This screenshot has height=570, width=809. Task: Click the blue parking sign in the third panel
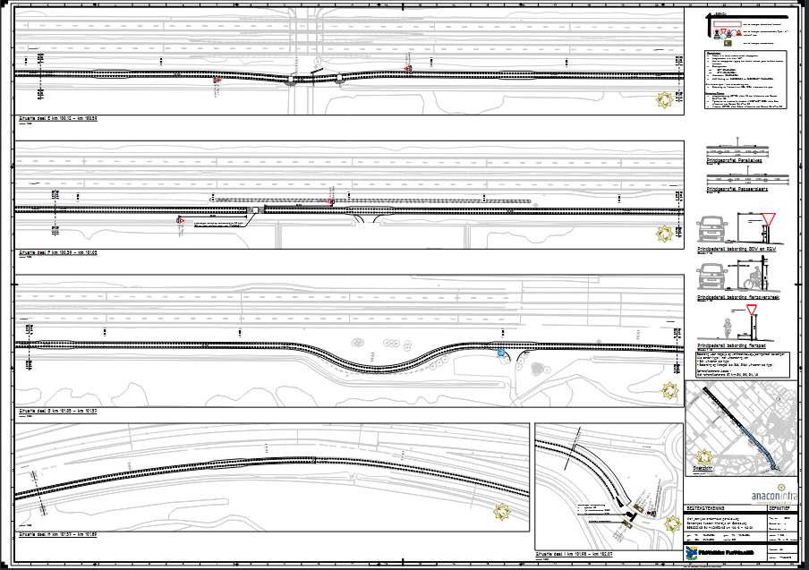[500, 354]
